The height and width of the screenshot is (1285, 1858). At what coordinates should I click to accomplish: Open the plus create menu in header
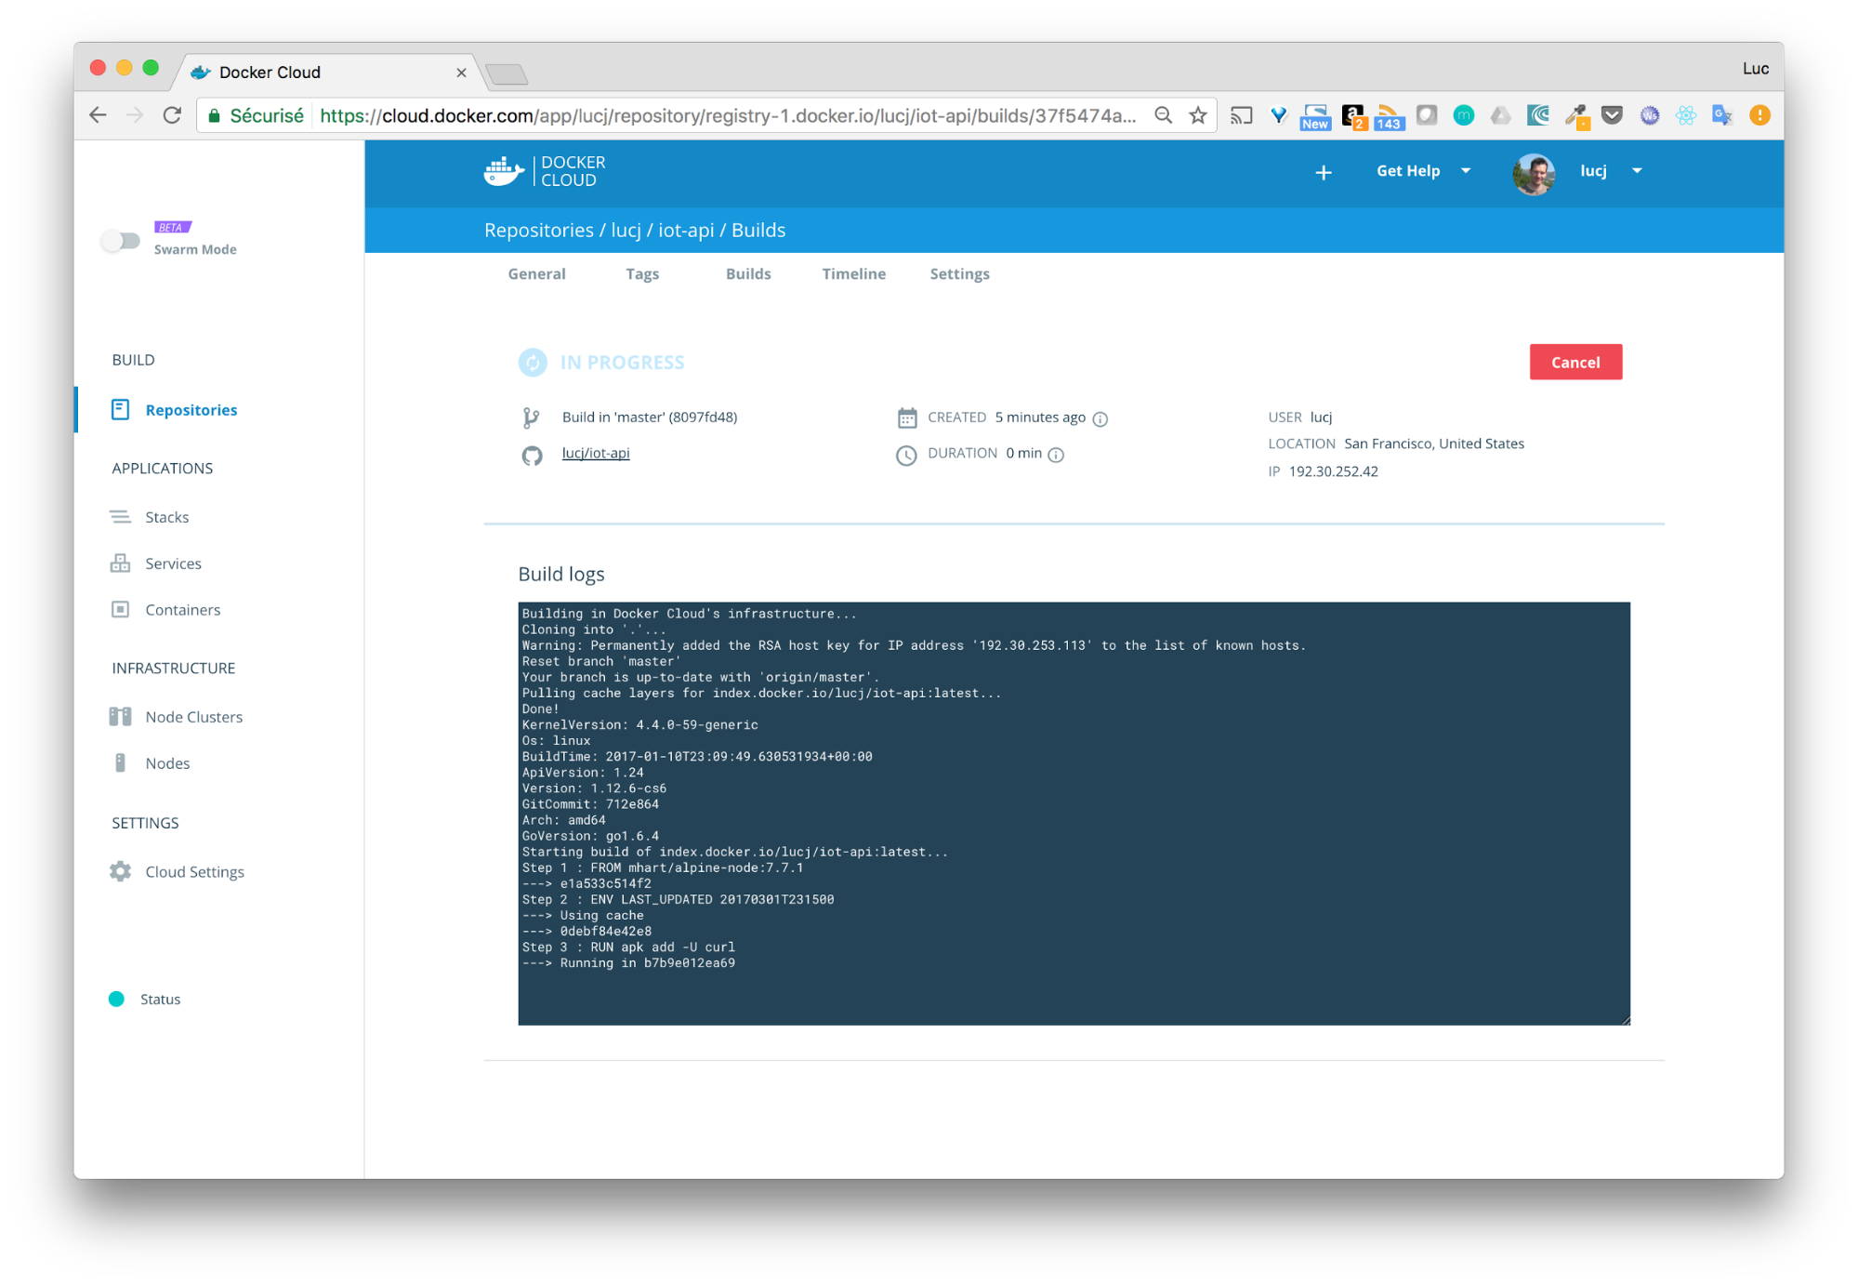(1323, 172)
